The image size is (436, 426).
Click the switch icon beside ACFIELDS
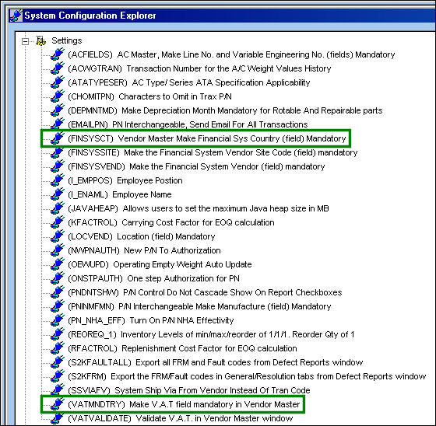(58, 54)
